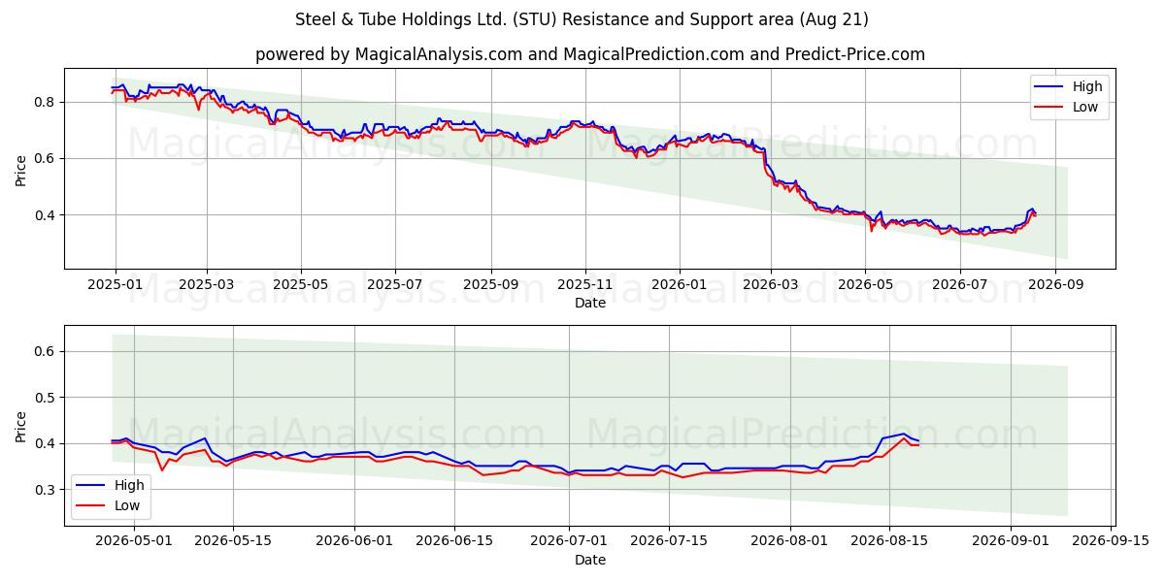Click the '2026-05-15' tick label on bottom chart
This screenshot has width=1165, height=582.
(x=233, y=542)
